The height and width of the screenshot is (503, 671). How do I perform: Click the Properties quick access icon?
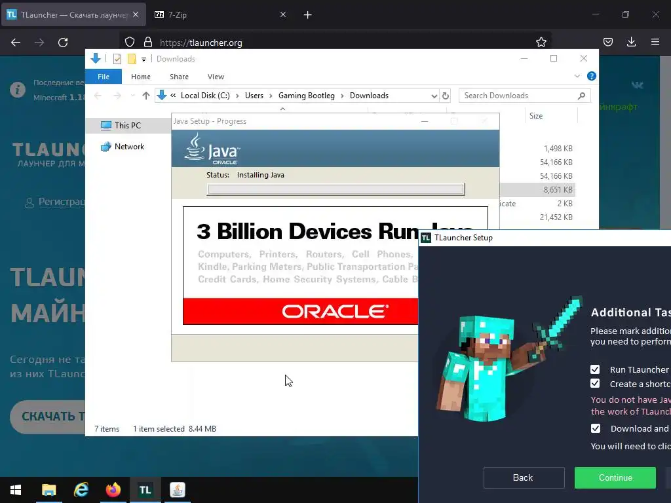117,59
